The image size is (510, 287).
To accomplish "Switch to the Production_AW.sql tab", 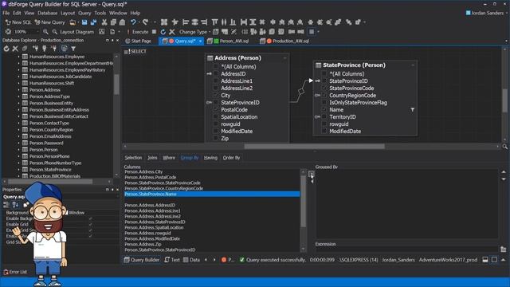I will [285, 41].
